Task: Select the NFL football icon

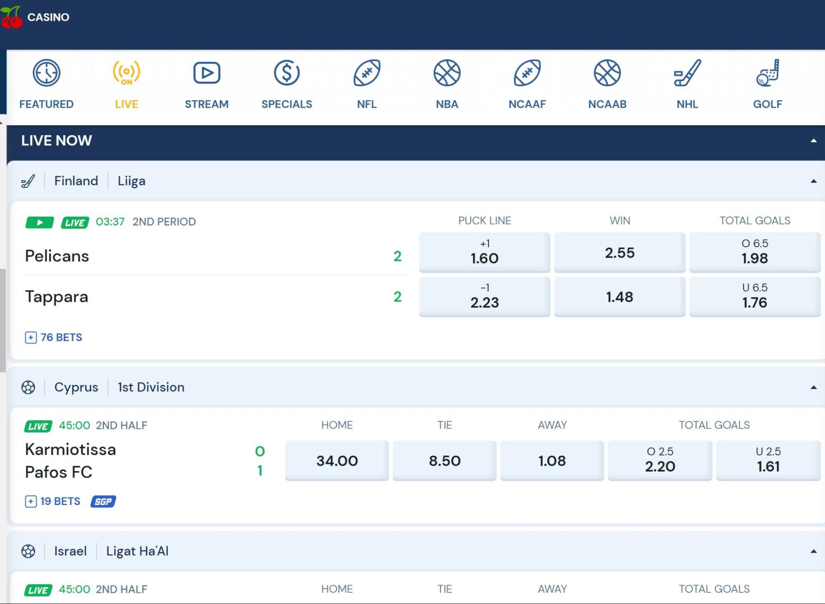Action: click(367, 73)
